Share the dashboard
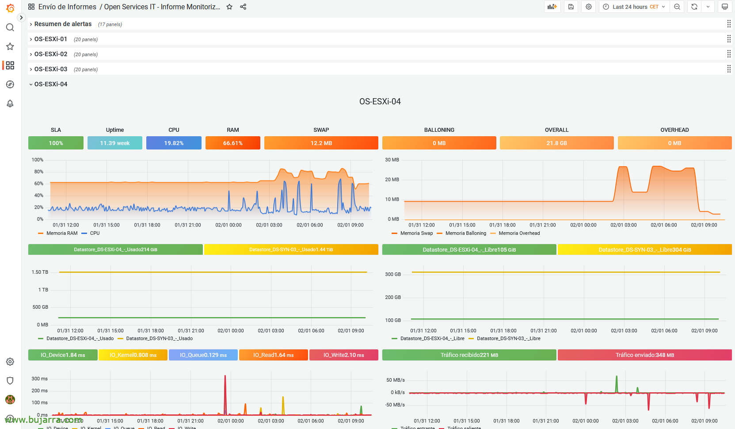 (x=243, y=7)
